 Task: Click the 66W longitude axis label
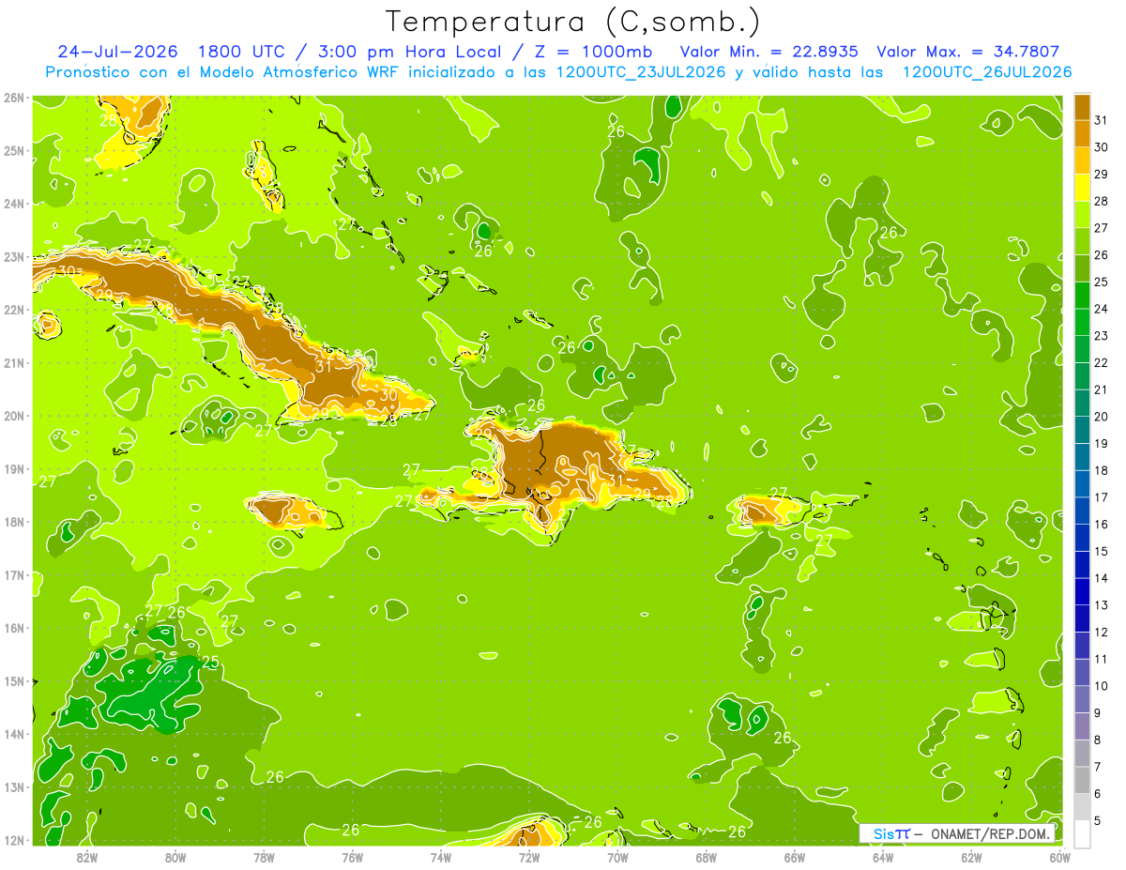(x=795, y=857)
